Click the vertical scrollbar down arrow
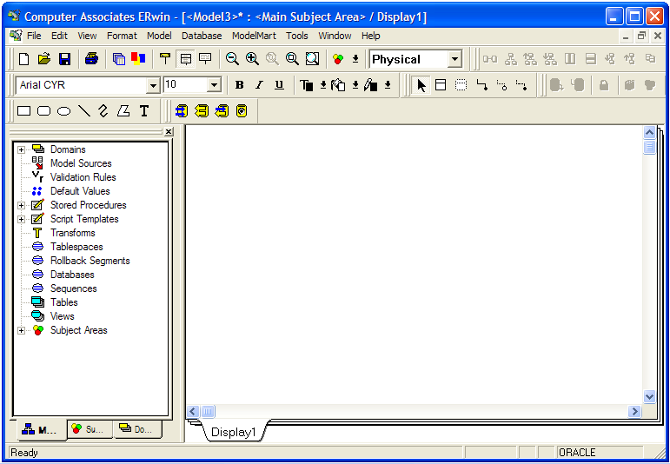Image resolution: width=670 pixels, height=464 pixels. (x=649, y=396)
